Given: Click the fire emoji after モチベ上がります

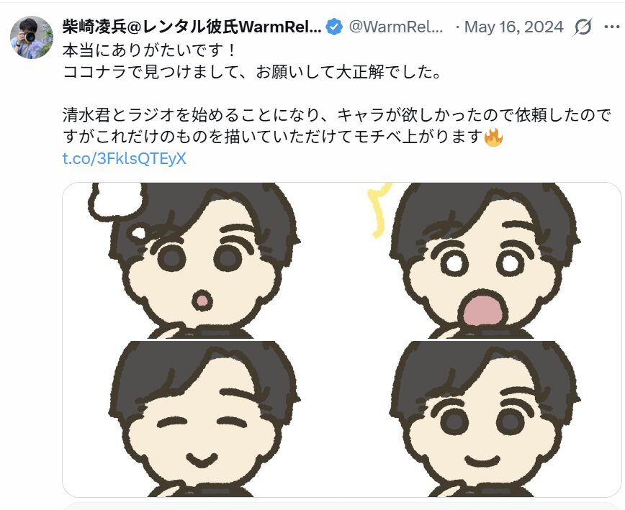Looking at the screenshot, I should [493, 138].
